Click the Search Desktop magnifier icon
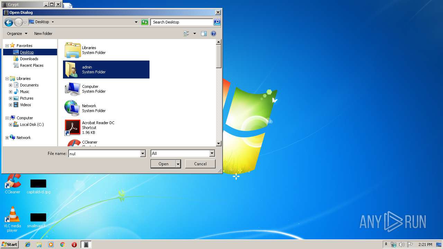This screenshot has width=443, height=249. tap(217, 22)
